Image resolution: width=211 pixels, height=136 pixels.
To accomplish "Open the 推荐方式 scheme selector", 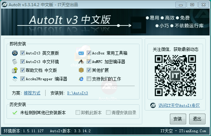I will tap(32, 93).
